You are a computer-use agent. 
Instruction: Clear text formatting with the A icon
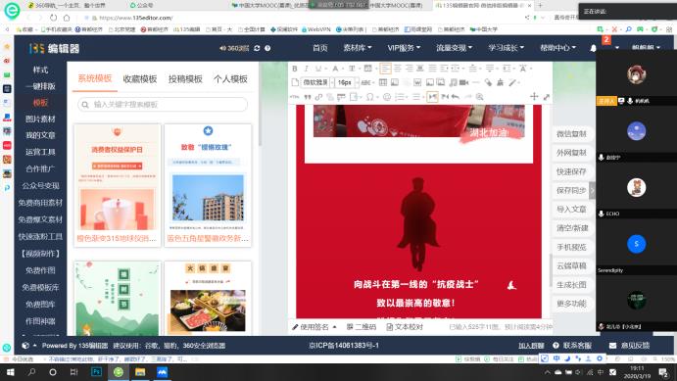click(x=523, y=69)
